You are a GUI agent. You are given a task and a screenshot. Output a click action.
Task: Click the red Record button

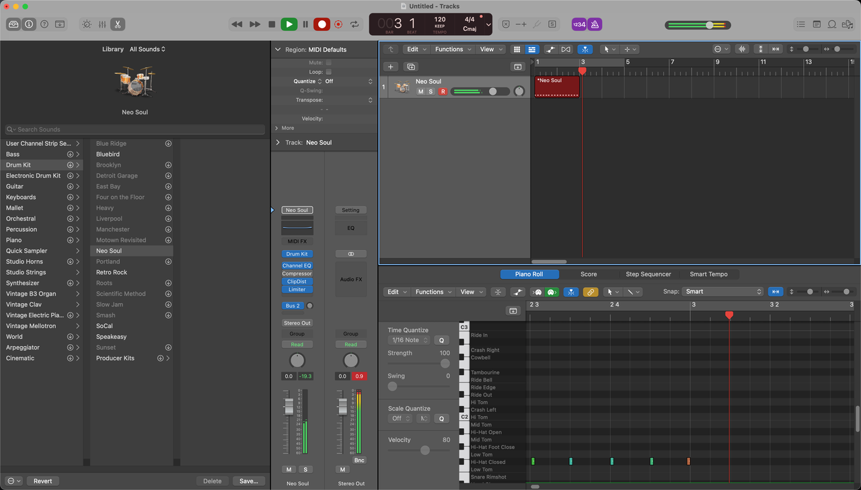click(322, 24)
